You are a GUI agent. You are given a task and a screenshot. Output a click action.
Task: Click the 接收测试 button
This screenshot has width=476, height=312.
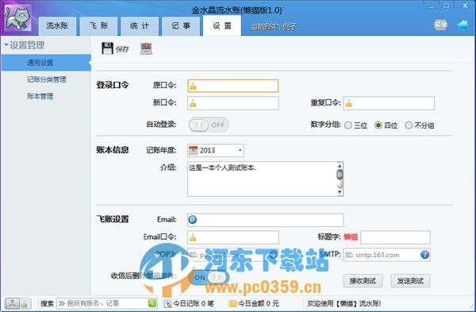(x=363, y=281)
